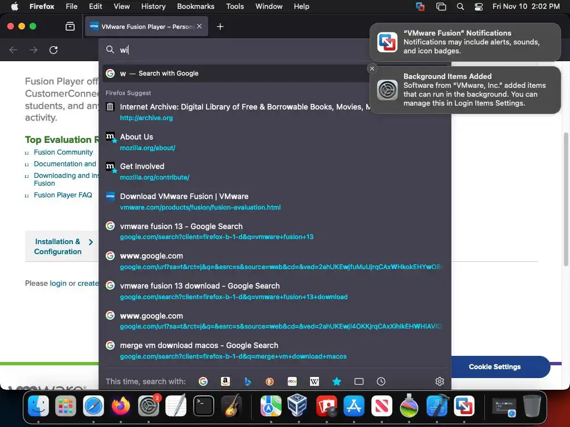Open macOS installer icon in the Dock
570x427 pixels.
(409, 405)
